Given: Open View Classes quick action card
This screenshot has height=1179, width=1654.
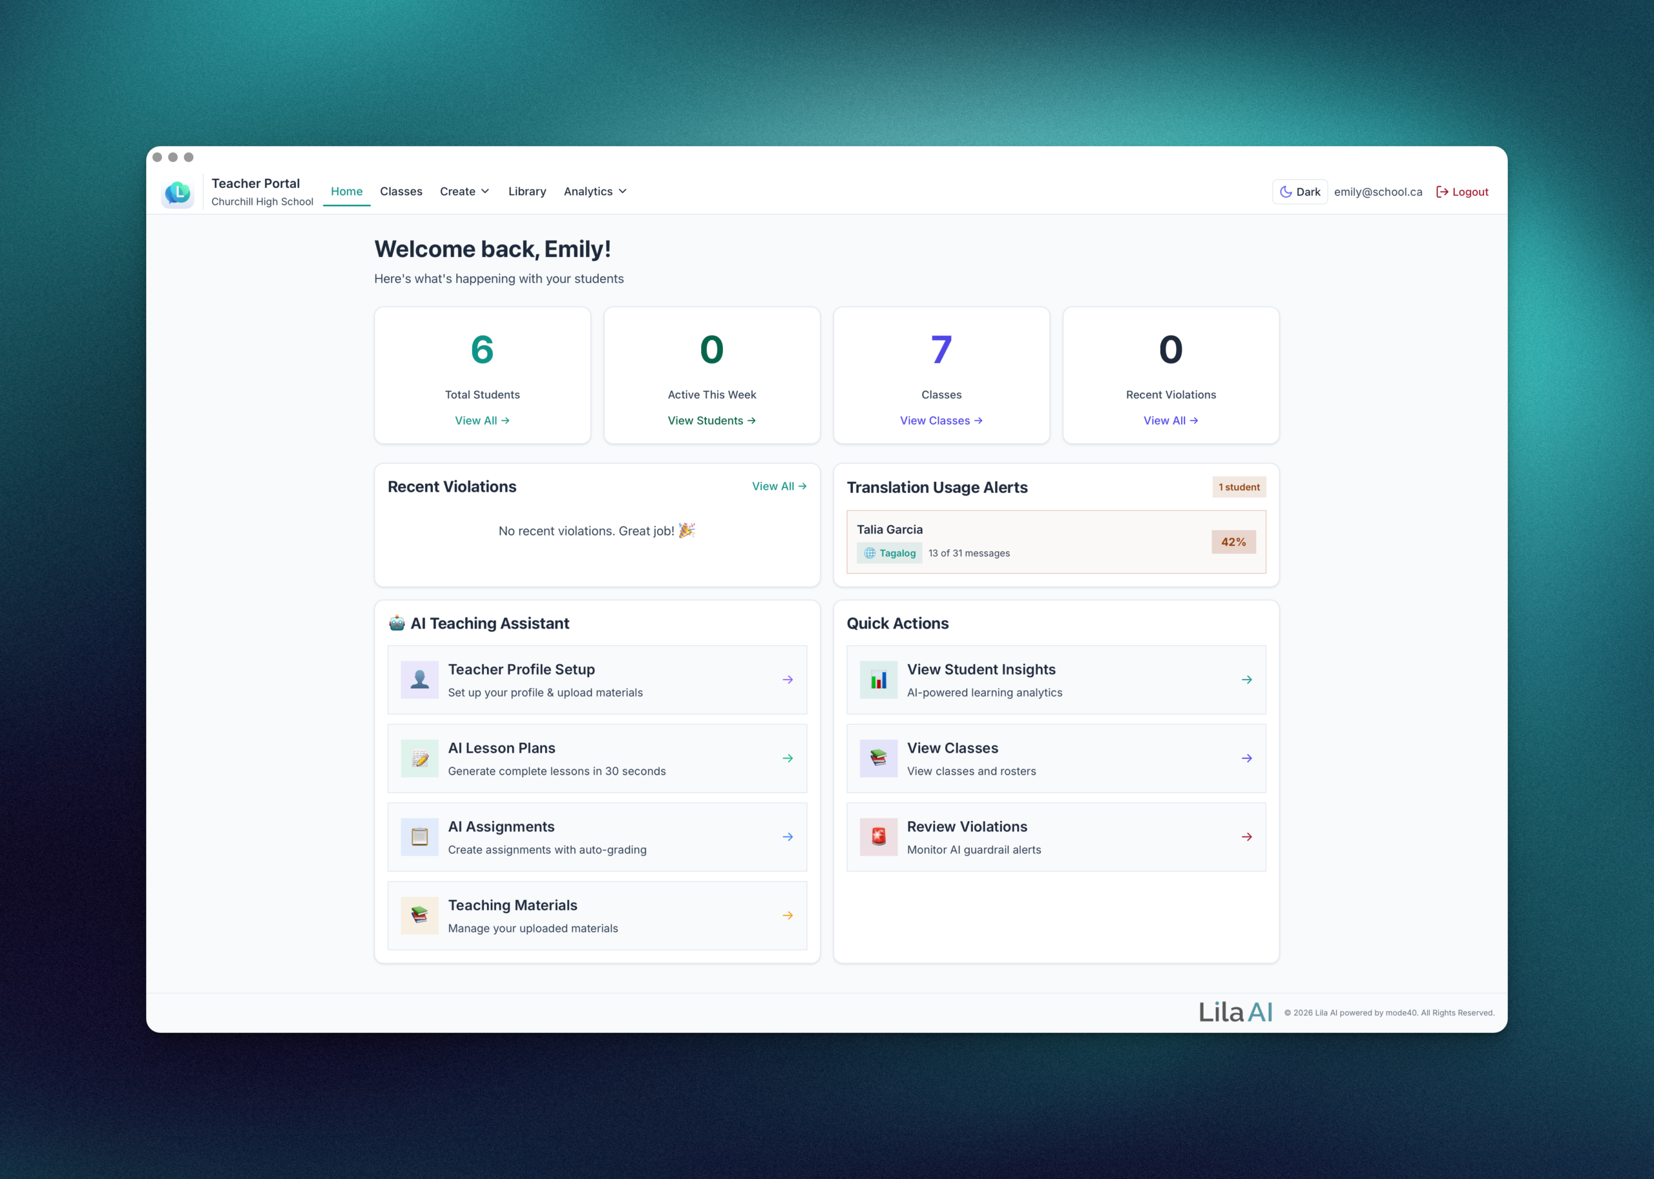Looking at the screenshot, I should coord(1056,758).
